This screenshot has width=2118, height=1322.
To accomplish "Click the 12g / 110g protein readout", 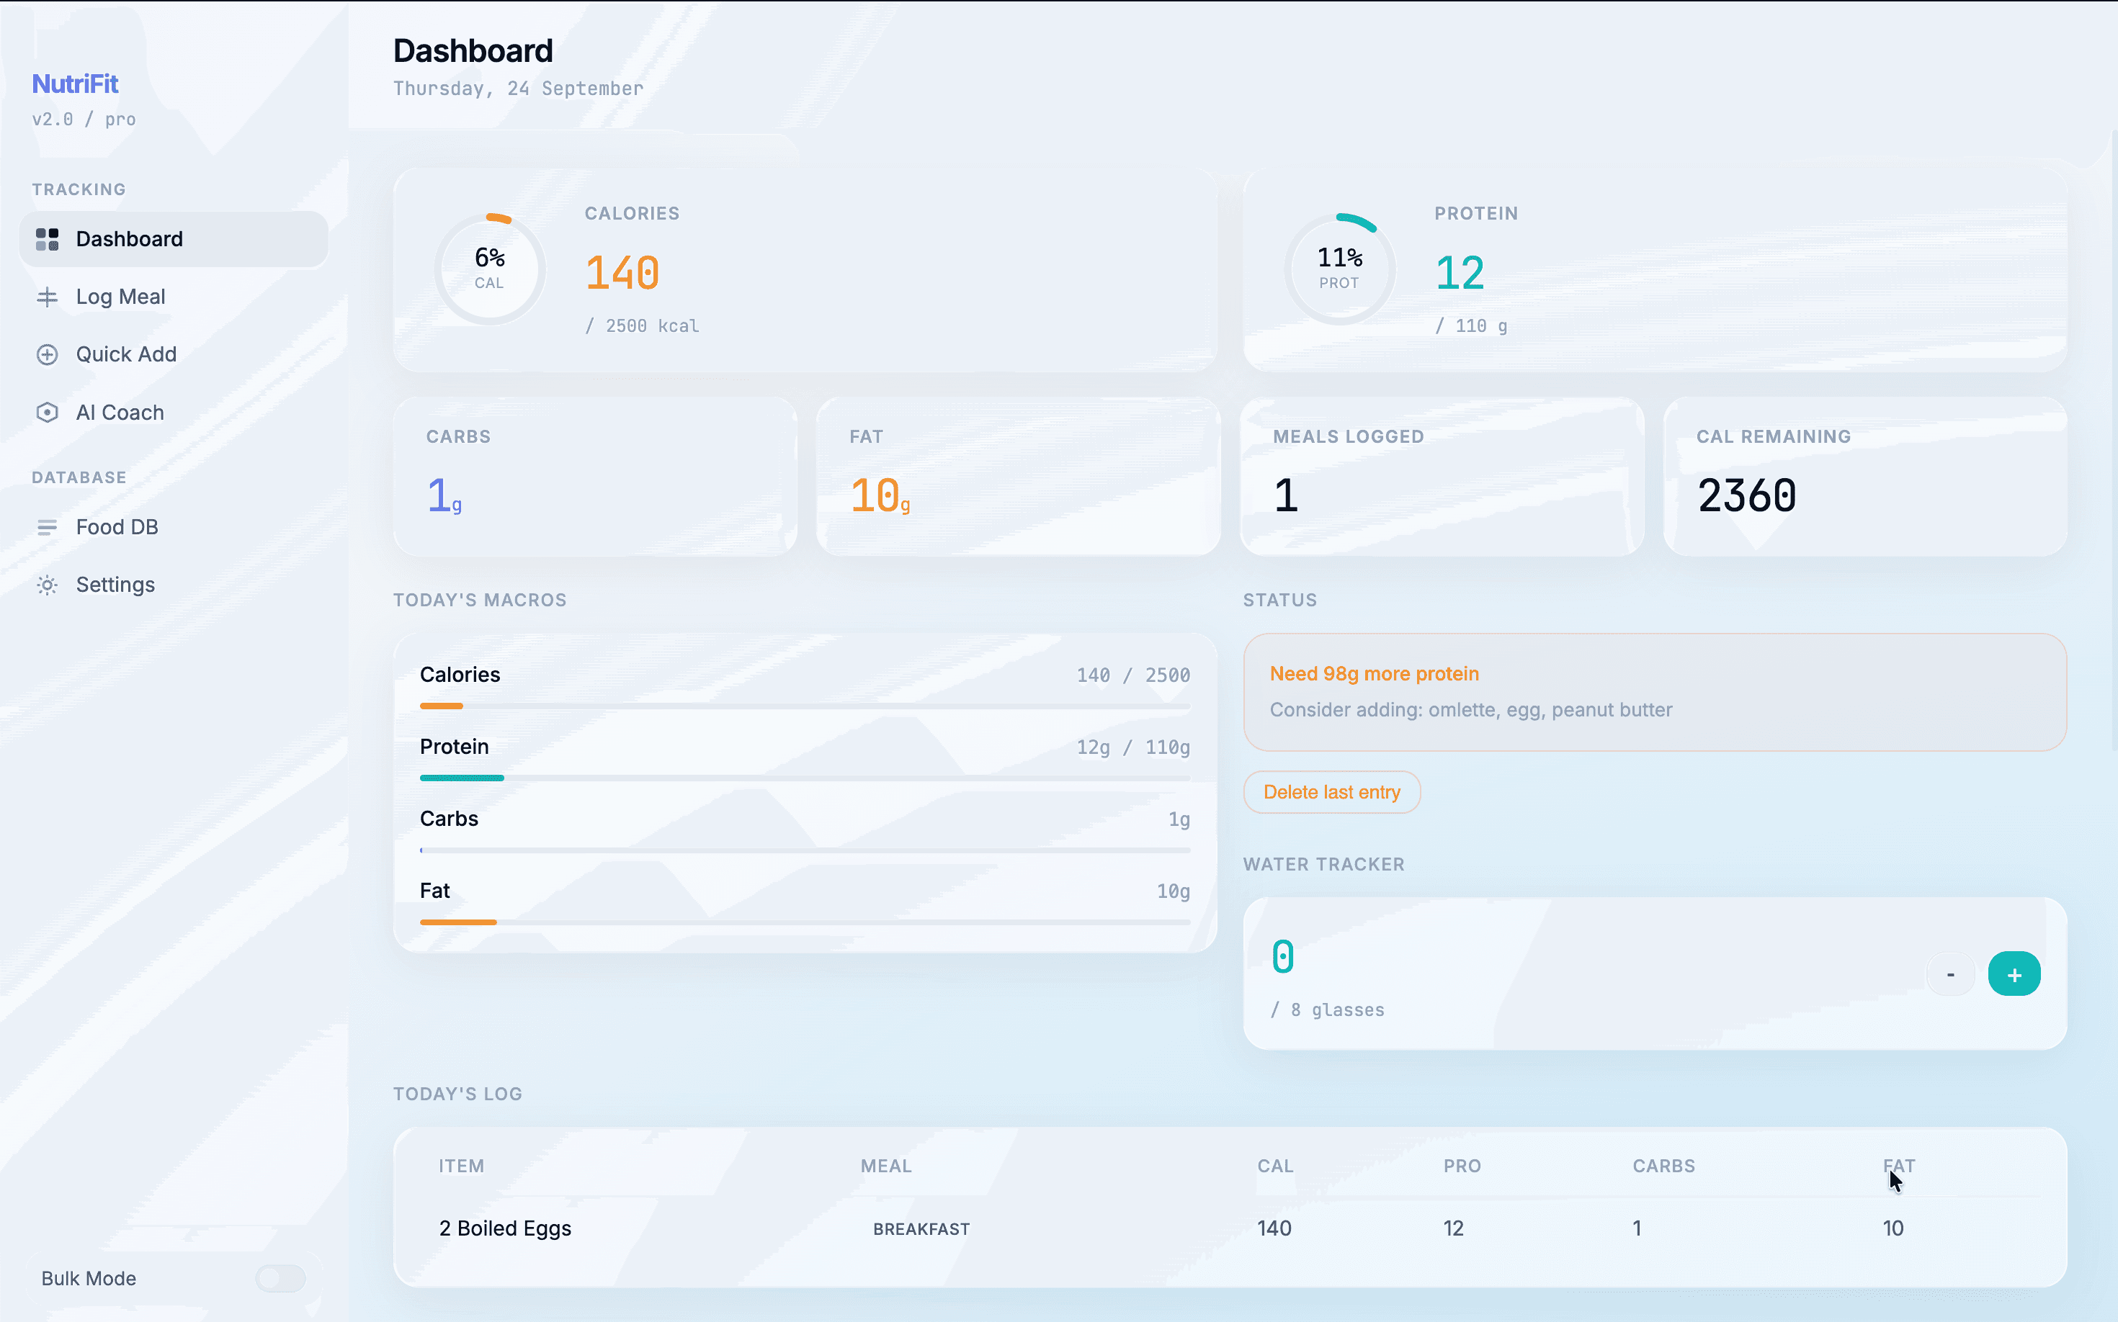I will (1133, 747).
